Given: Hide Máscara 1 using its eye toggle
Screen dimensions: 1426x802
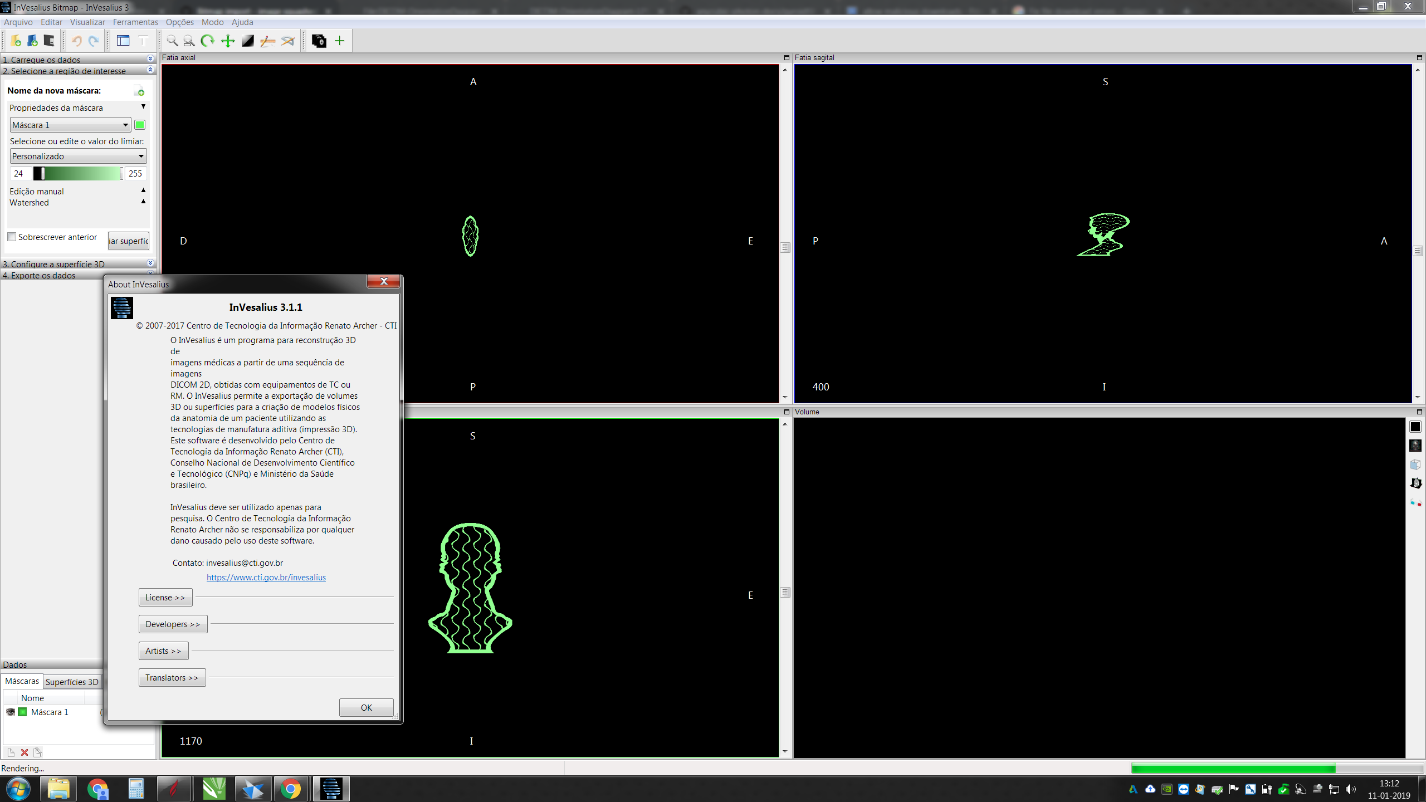Looking at the screenshot, I should tap(10, 712).
